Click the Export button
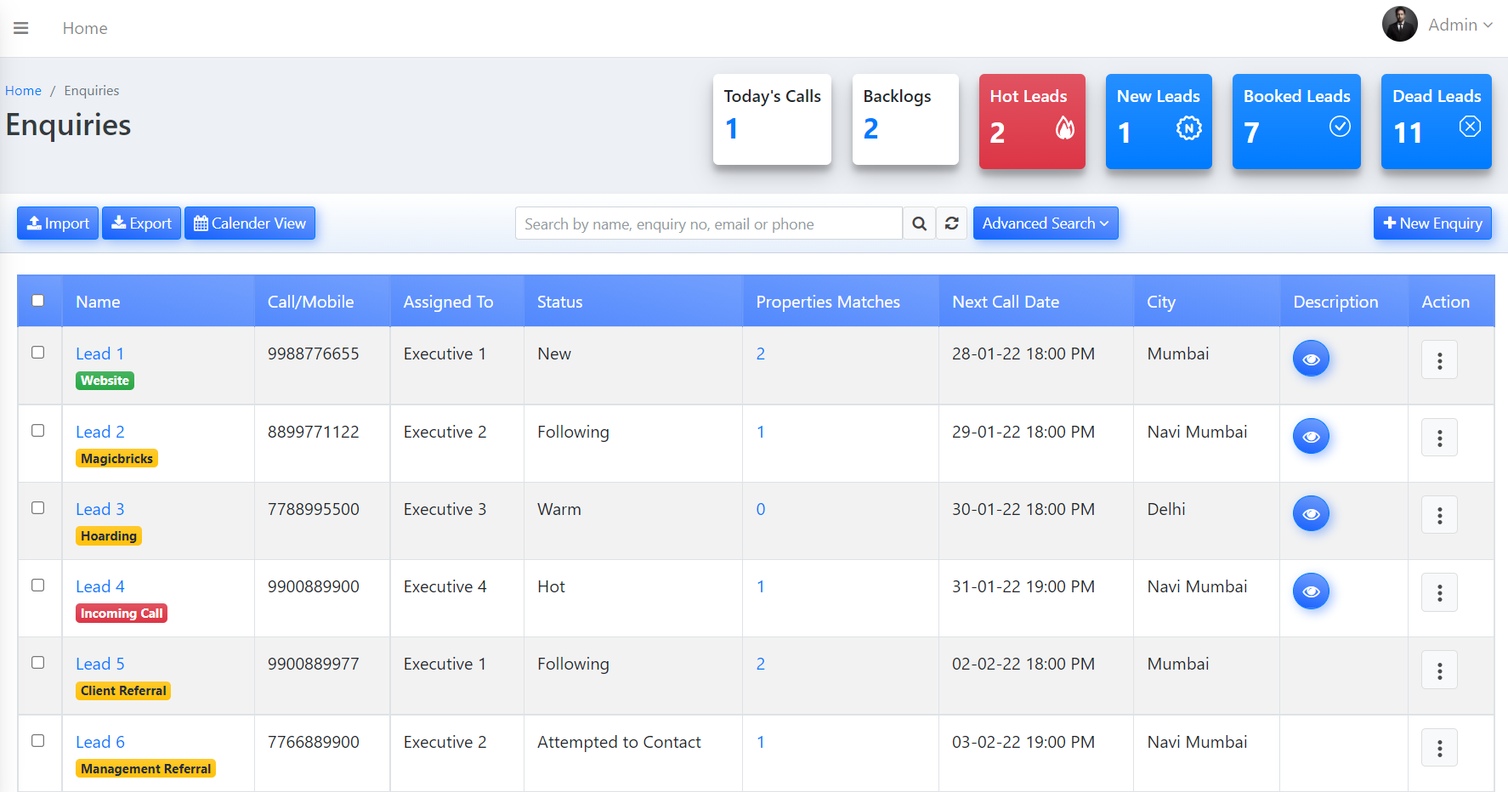The width and height of the screenshot is (1508, 792). click(141, 223)
